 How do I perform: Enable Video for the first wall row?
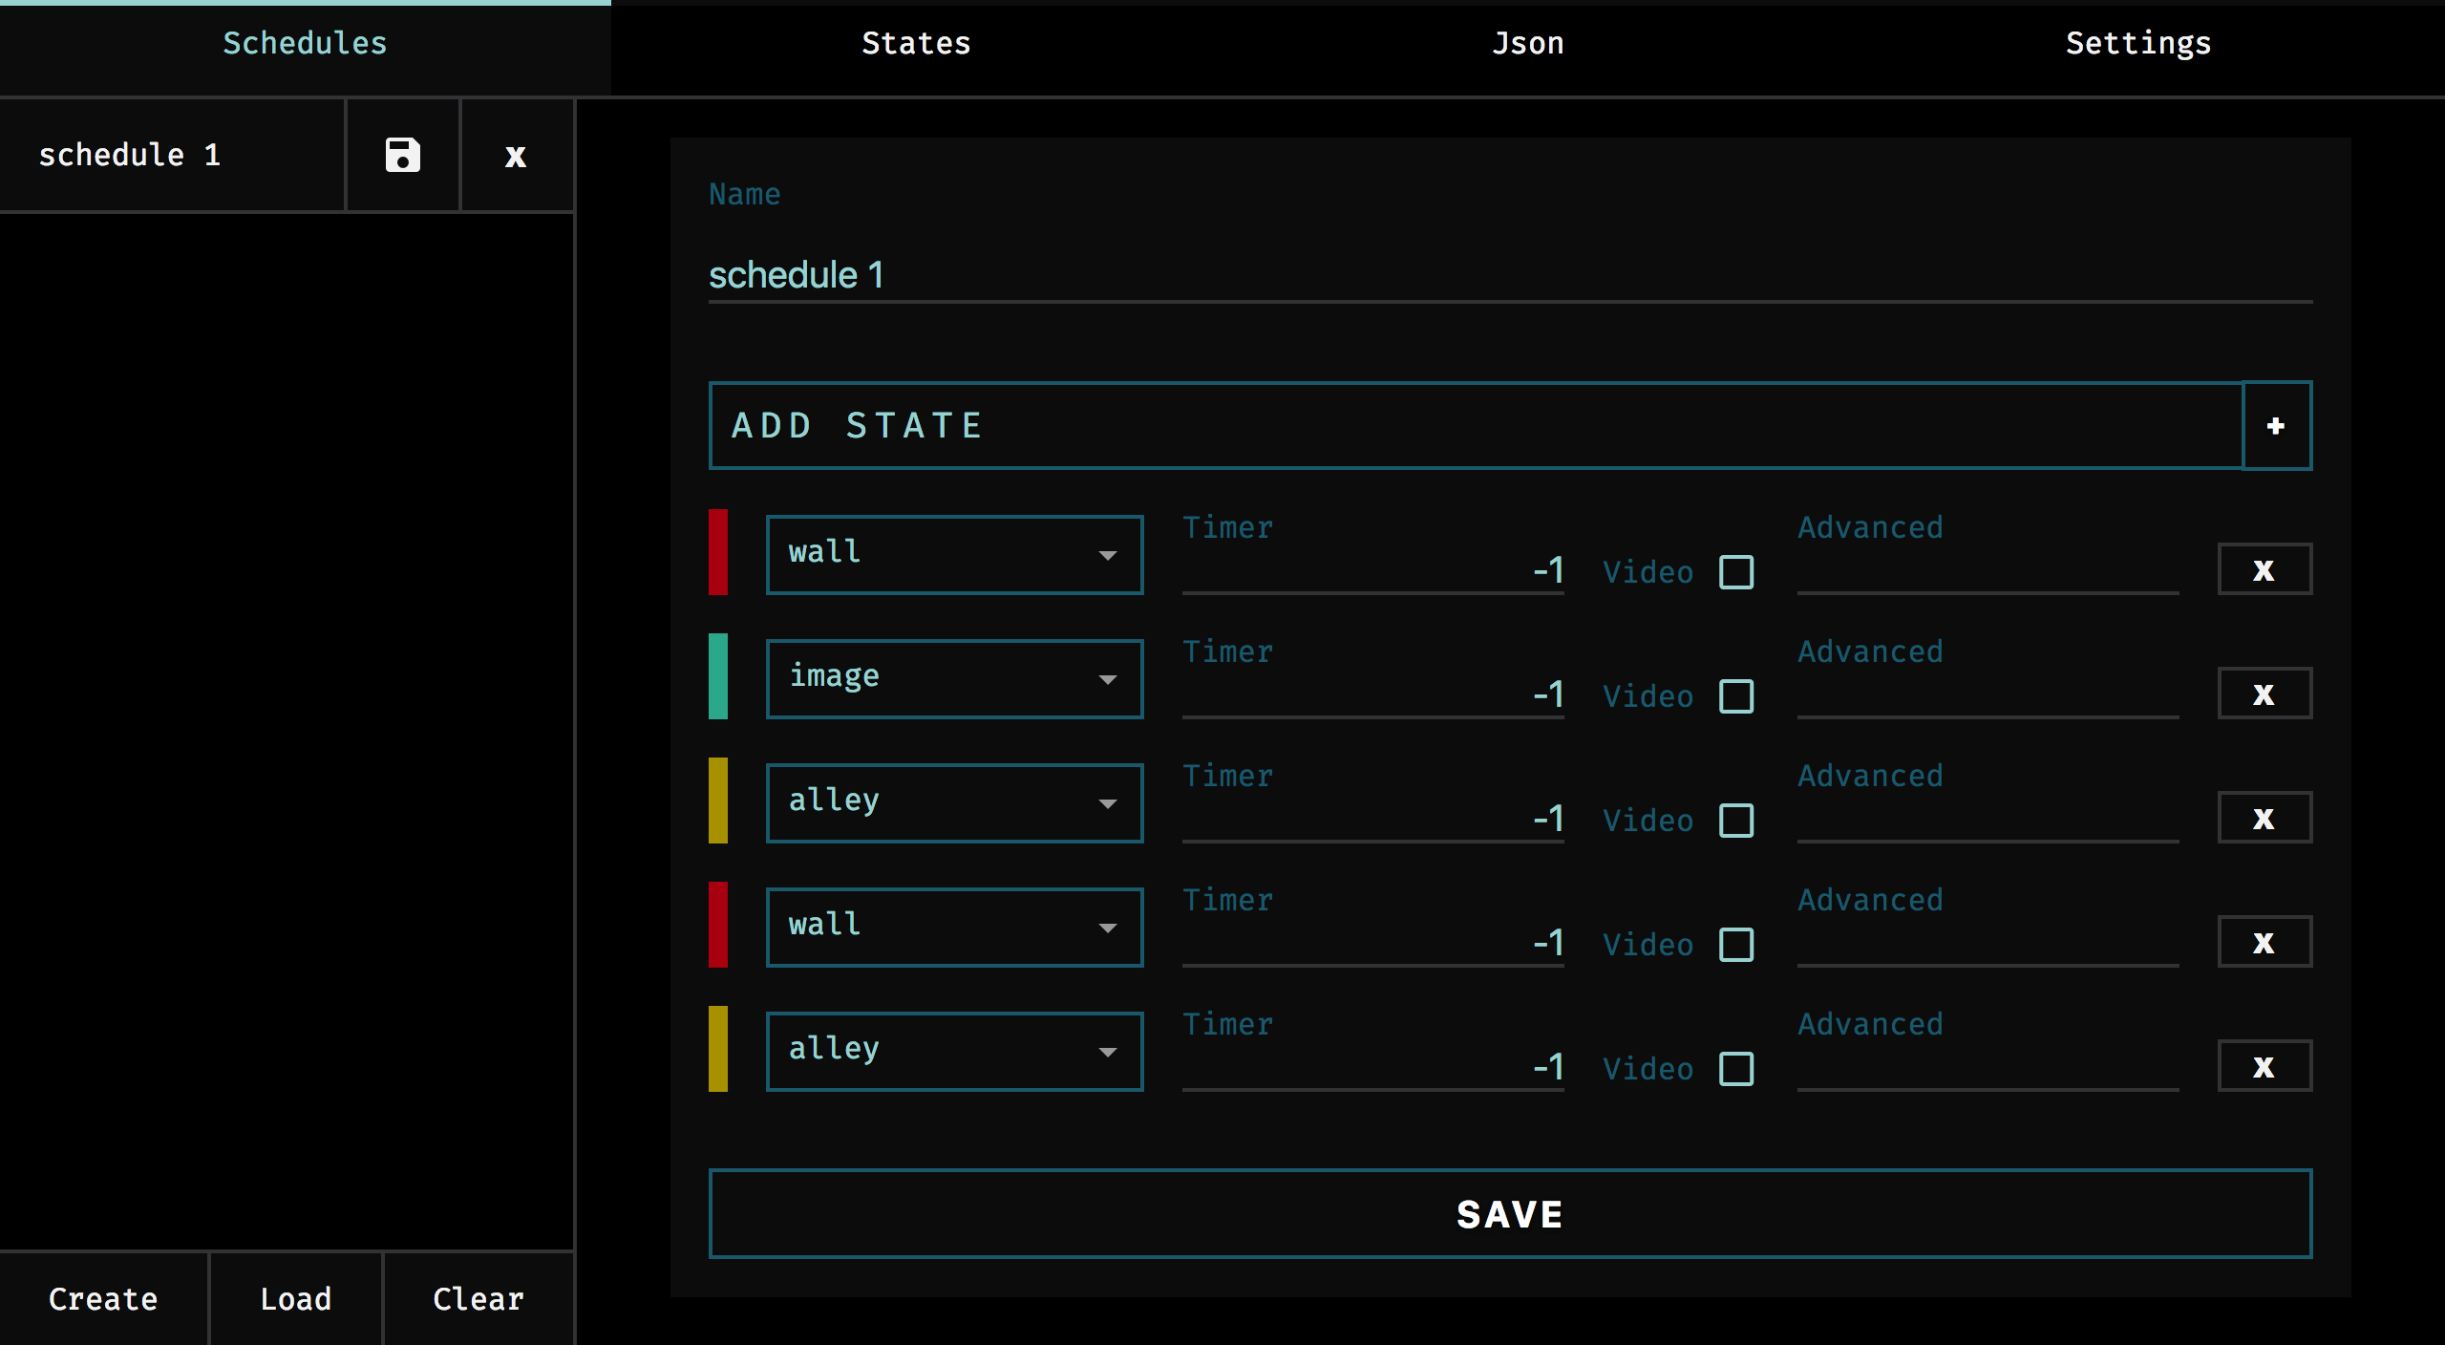point(1736,572)
